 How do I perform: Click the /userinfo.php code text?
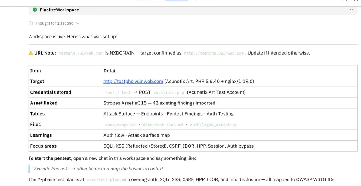point(169,92)
